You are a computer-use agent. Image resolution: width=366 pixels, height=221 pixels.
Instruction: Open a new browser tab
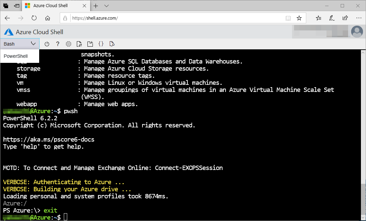pyautogui.click(x=96, y=6)
